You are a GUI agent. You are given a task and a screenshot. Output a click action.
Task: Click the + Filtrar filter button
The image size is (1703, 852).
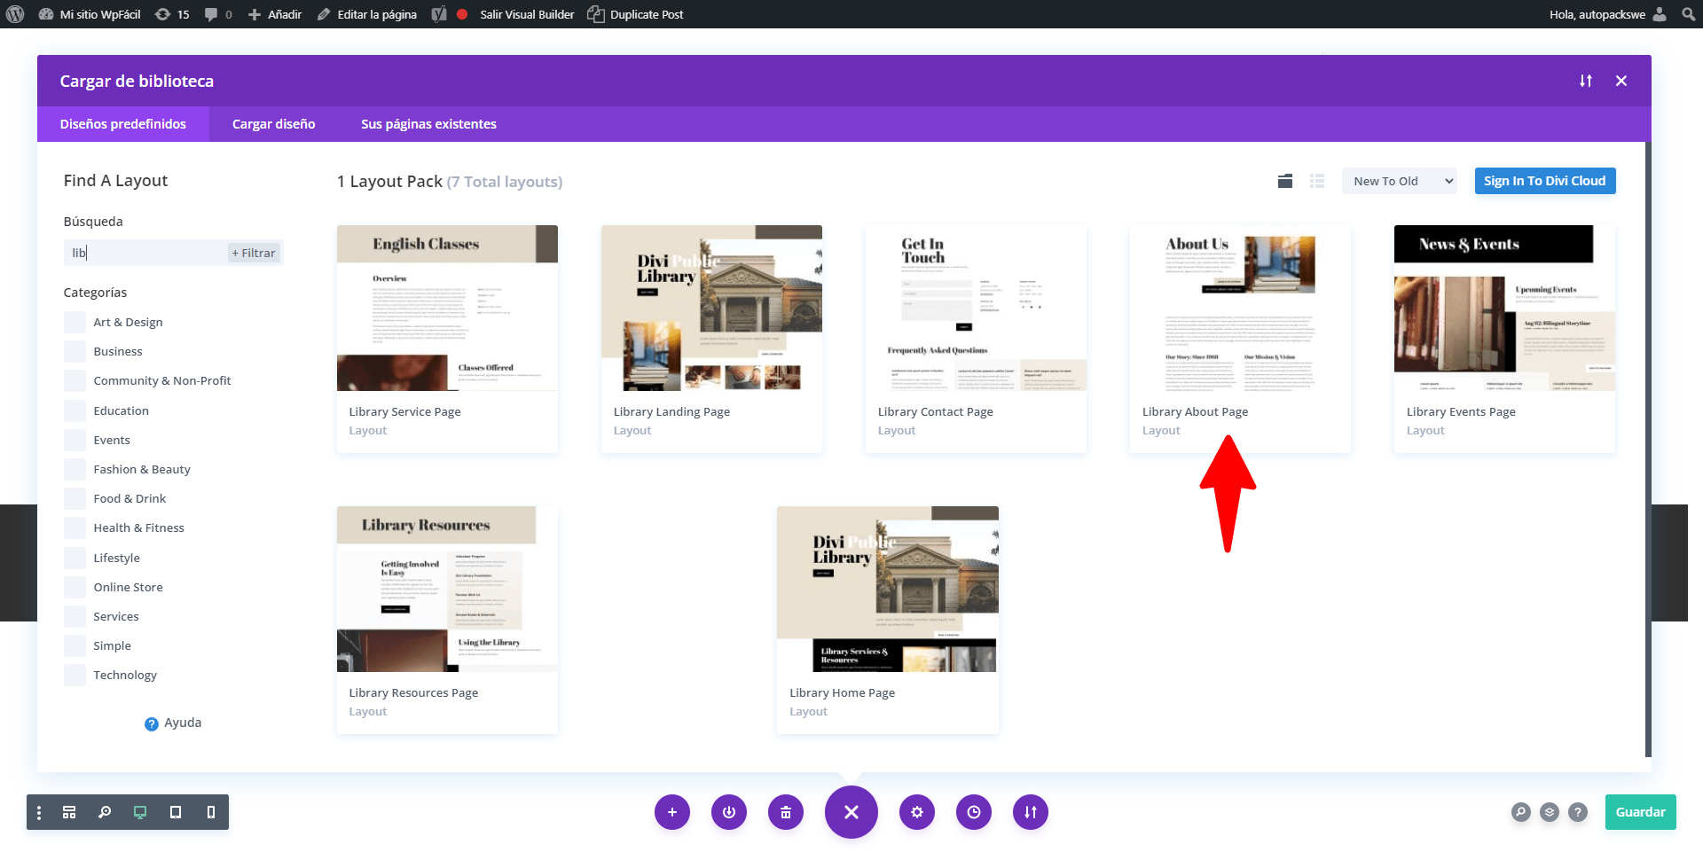pos(254,253)
